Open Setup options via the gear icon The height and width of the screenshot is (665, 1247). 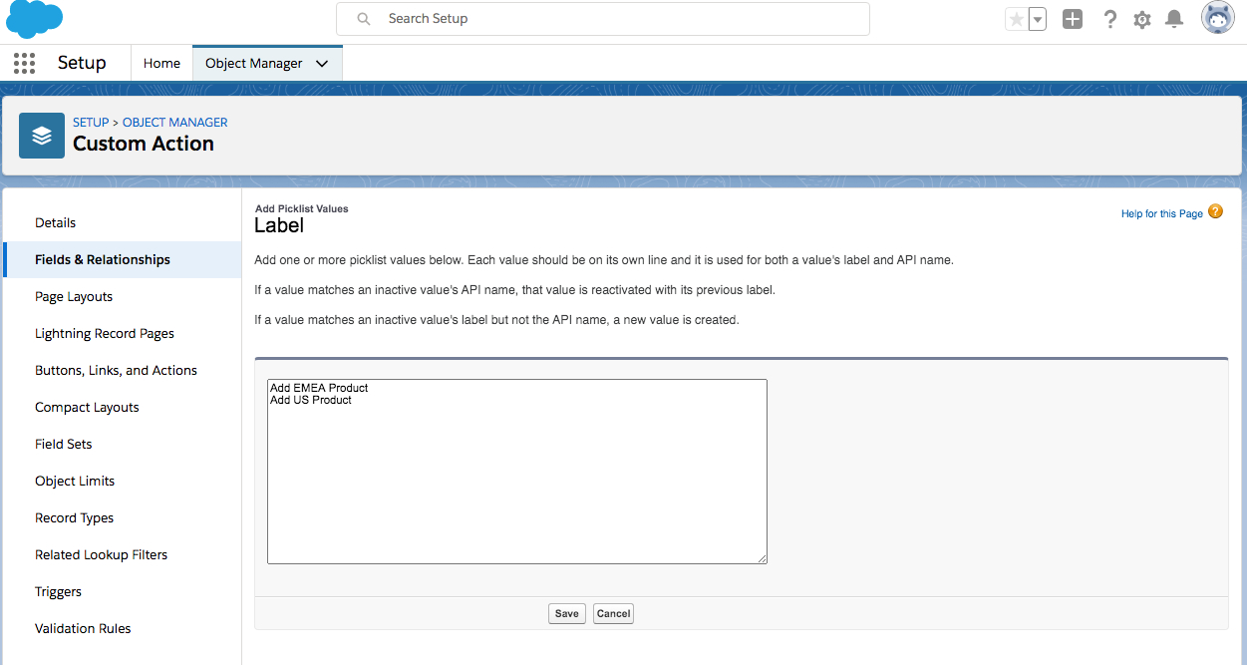(x=1141, y=18)
